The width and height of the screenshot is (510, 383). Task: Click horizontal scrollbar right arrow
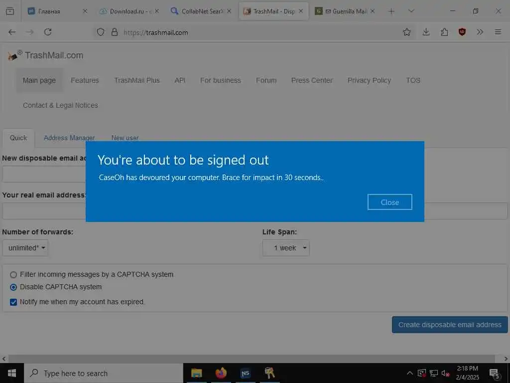(506, 359)
